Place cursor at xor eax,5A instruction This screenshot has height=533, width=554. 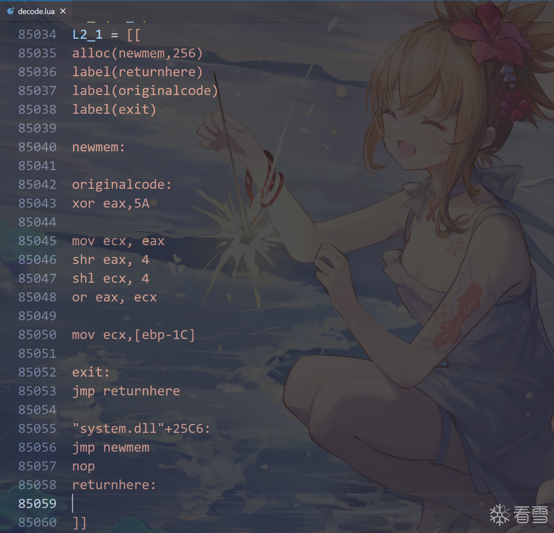111,203
